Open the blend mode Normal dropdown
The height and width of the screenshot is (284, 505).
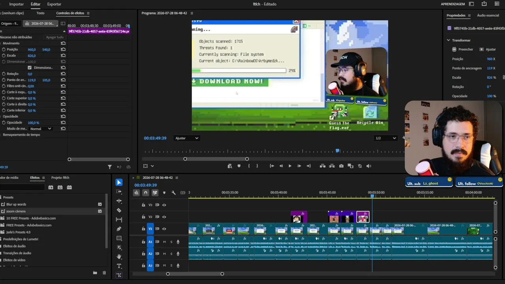pyautogui.click(x=41, y=129)
